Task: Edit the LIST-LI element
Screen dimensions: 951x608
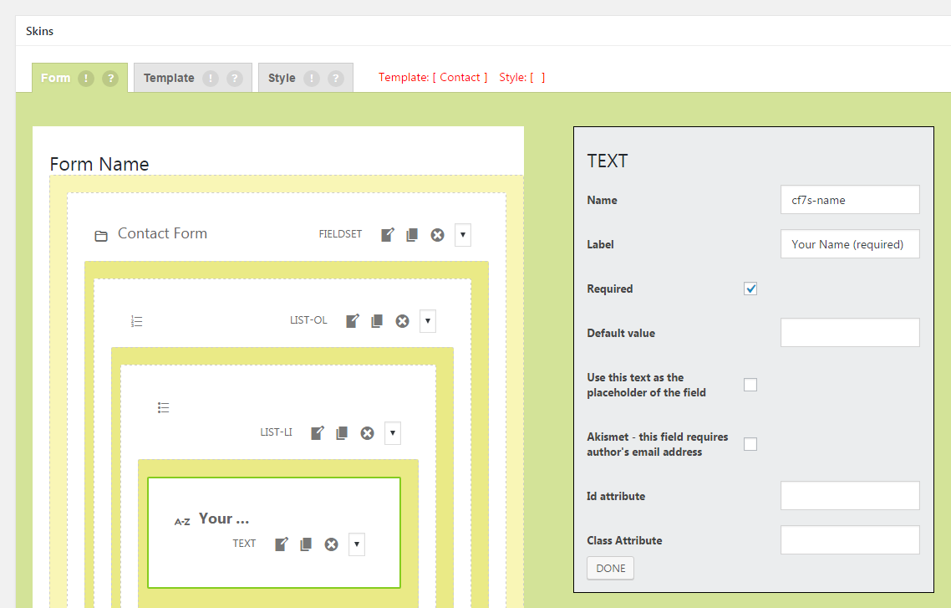Action: [x=318, y=433]
